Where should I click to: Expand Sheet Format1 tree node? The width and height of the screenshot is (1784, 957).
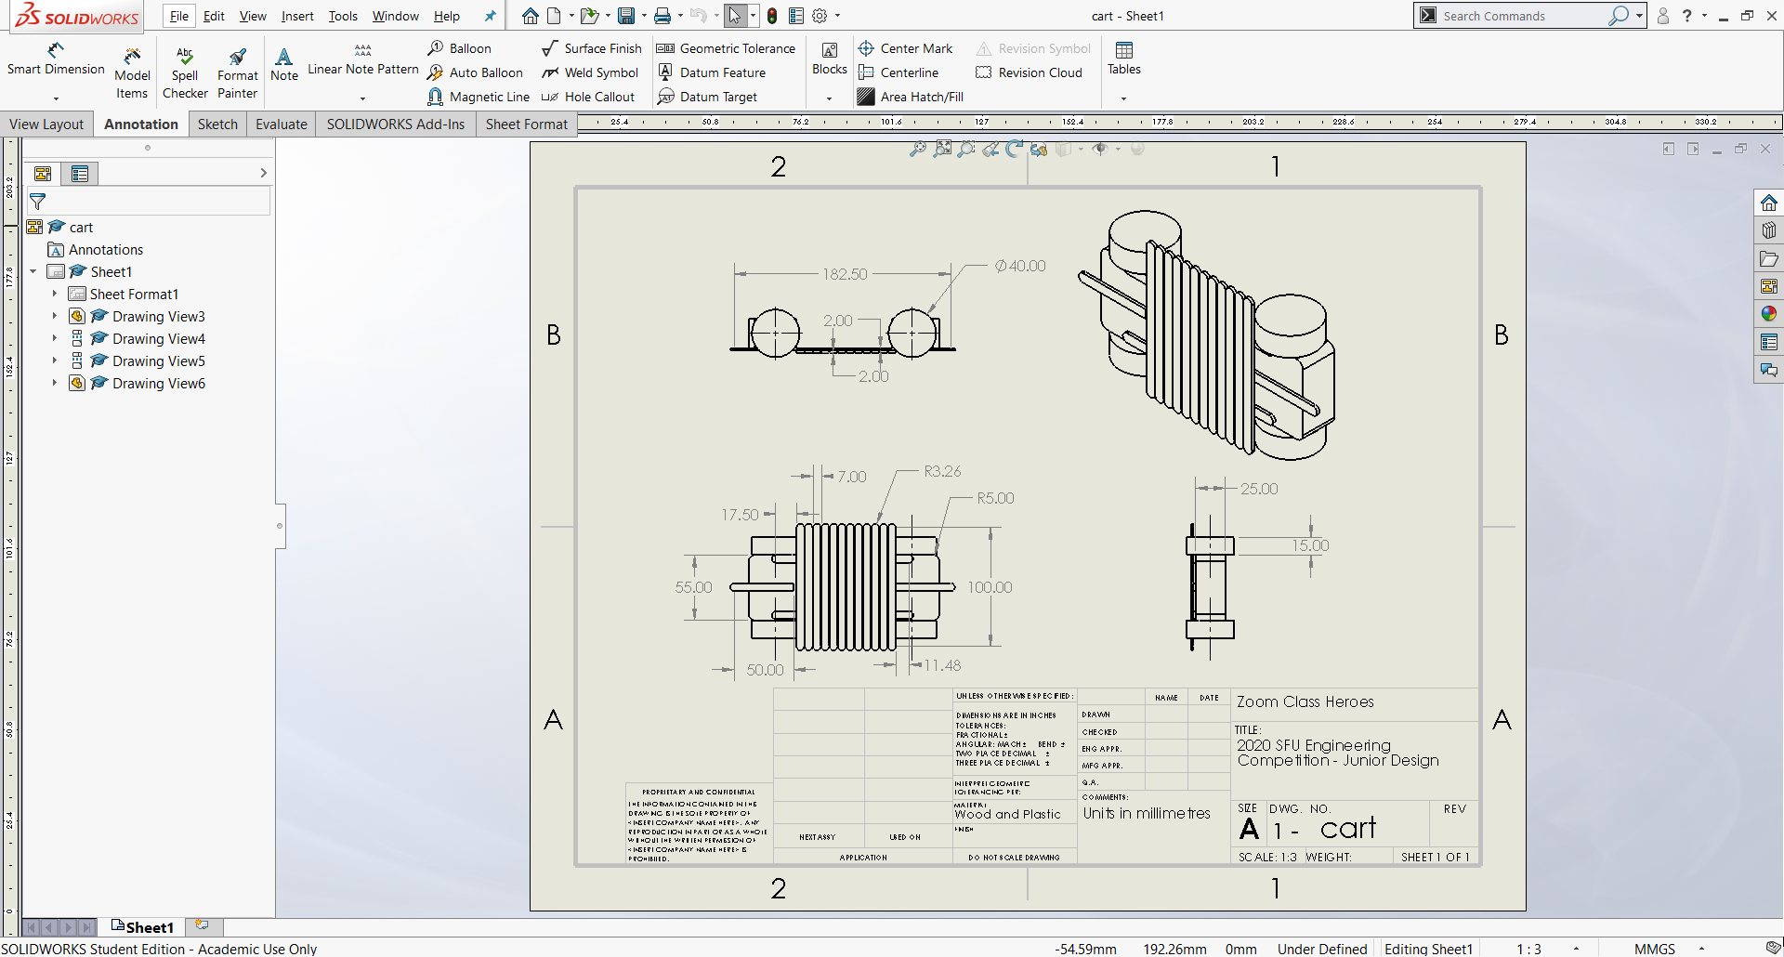[x=55, y=295]
